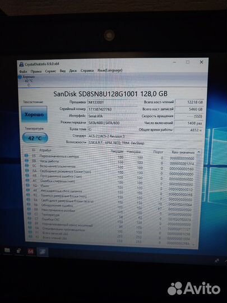Screen dimensions: 227x303
Task: Click the Порог column header
Action: 158,152
